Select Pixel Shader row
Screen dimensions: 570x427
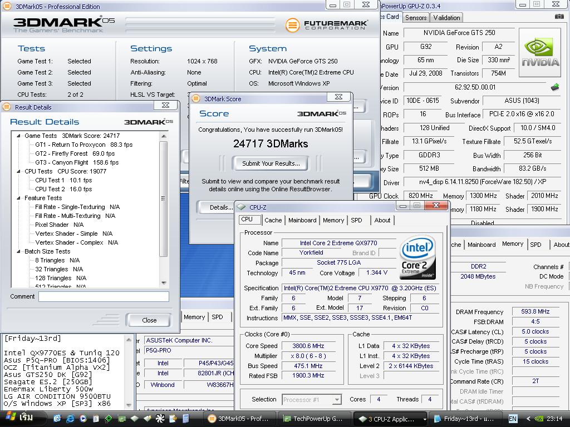coord(59,225)
